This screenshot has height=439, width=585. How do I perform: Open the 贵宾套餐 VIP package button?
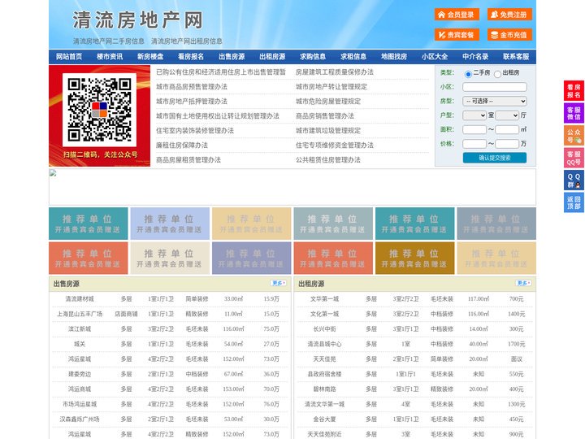tap(457, 35)
